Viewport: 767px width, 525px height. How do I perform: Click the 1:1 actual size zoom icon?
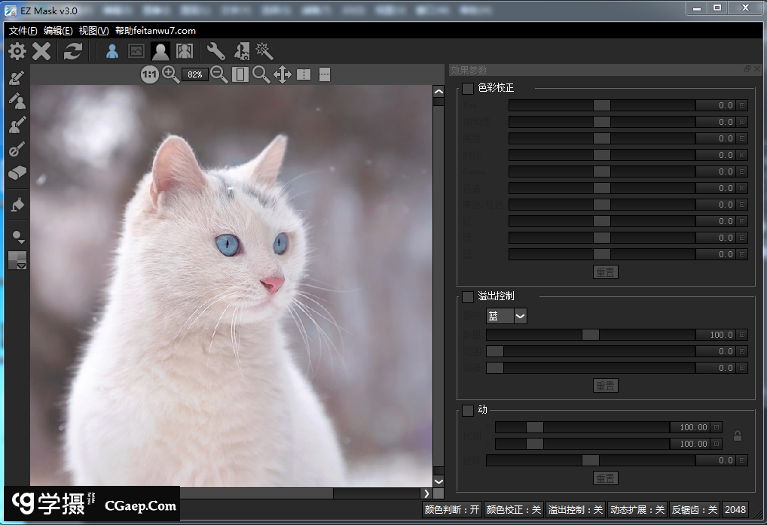(x=150, y=74)
